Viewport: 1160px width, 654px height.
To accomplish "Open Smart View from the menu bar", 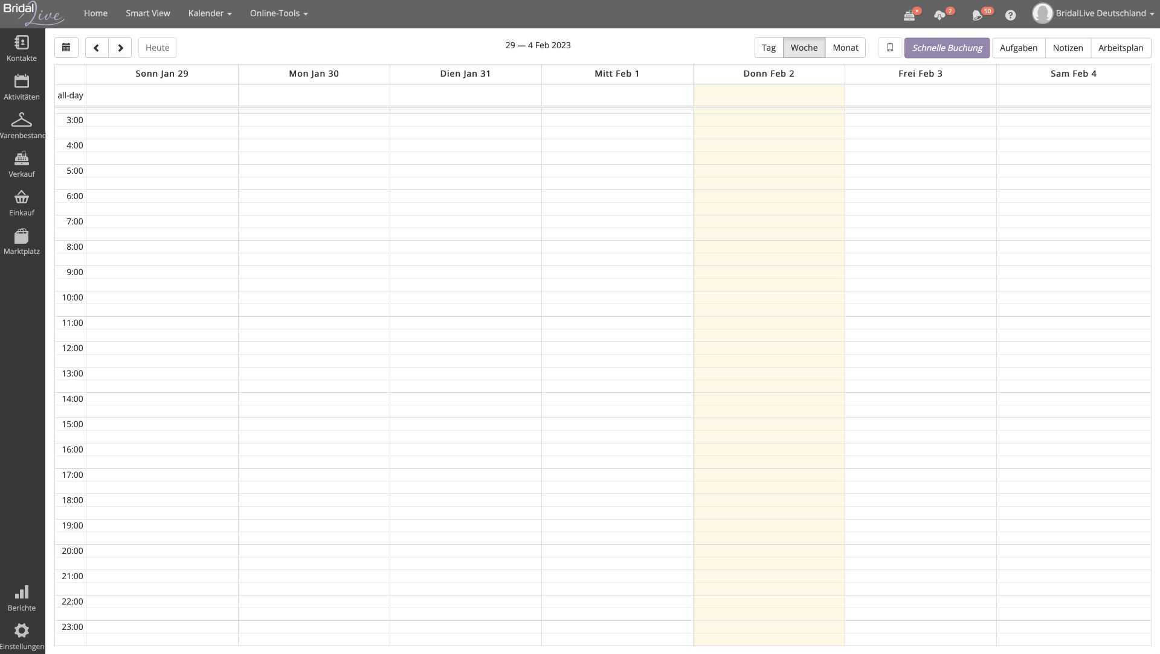I will 147,13.
